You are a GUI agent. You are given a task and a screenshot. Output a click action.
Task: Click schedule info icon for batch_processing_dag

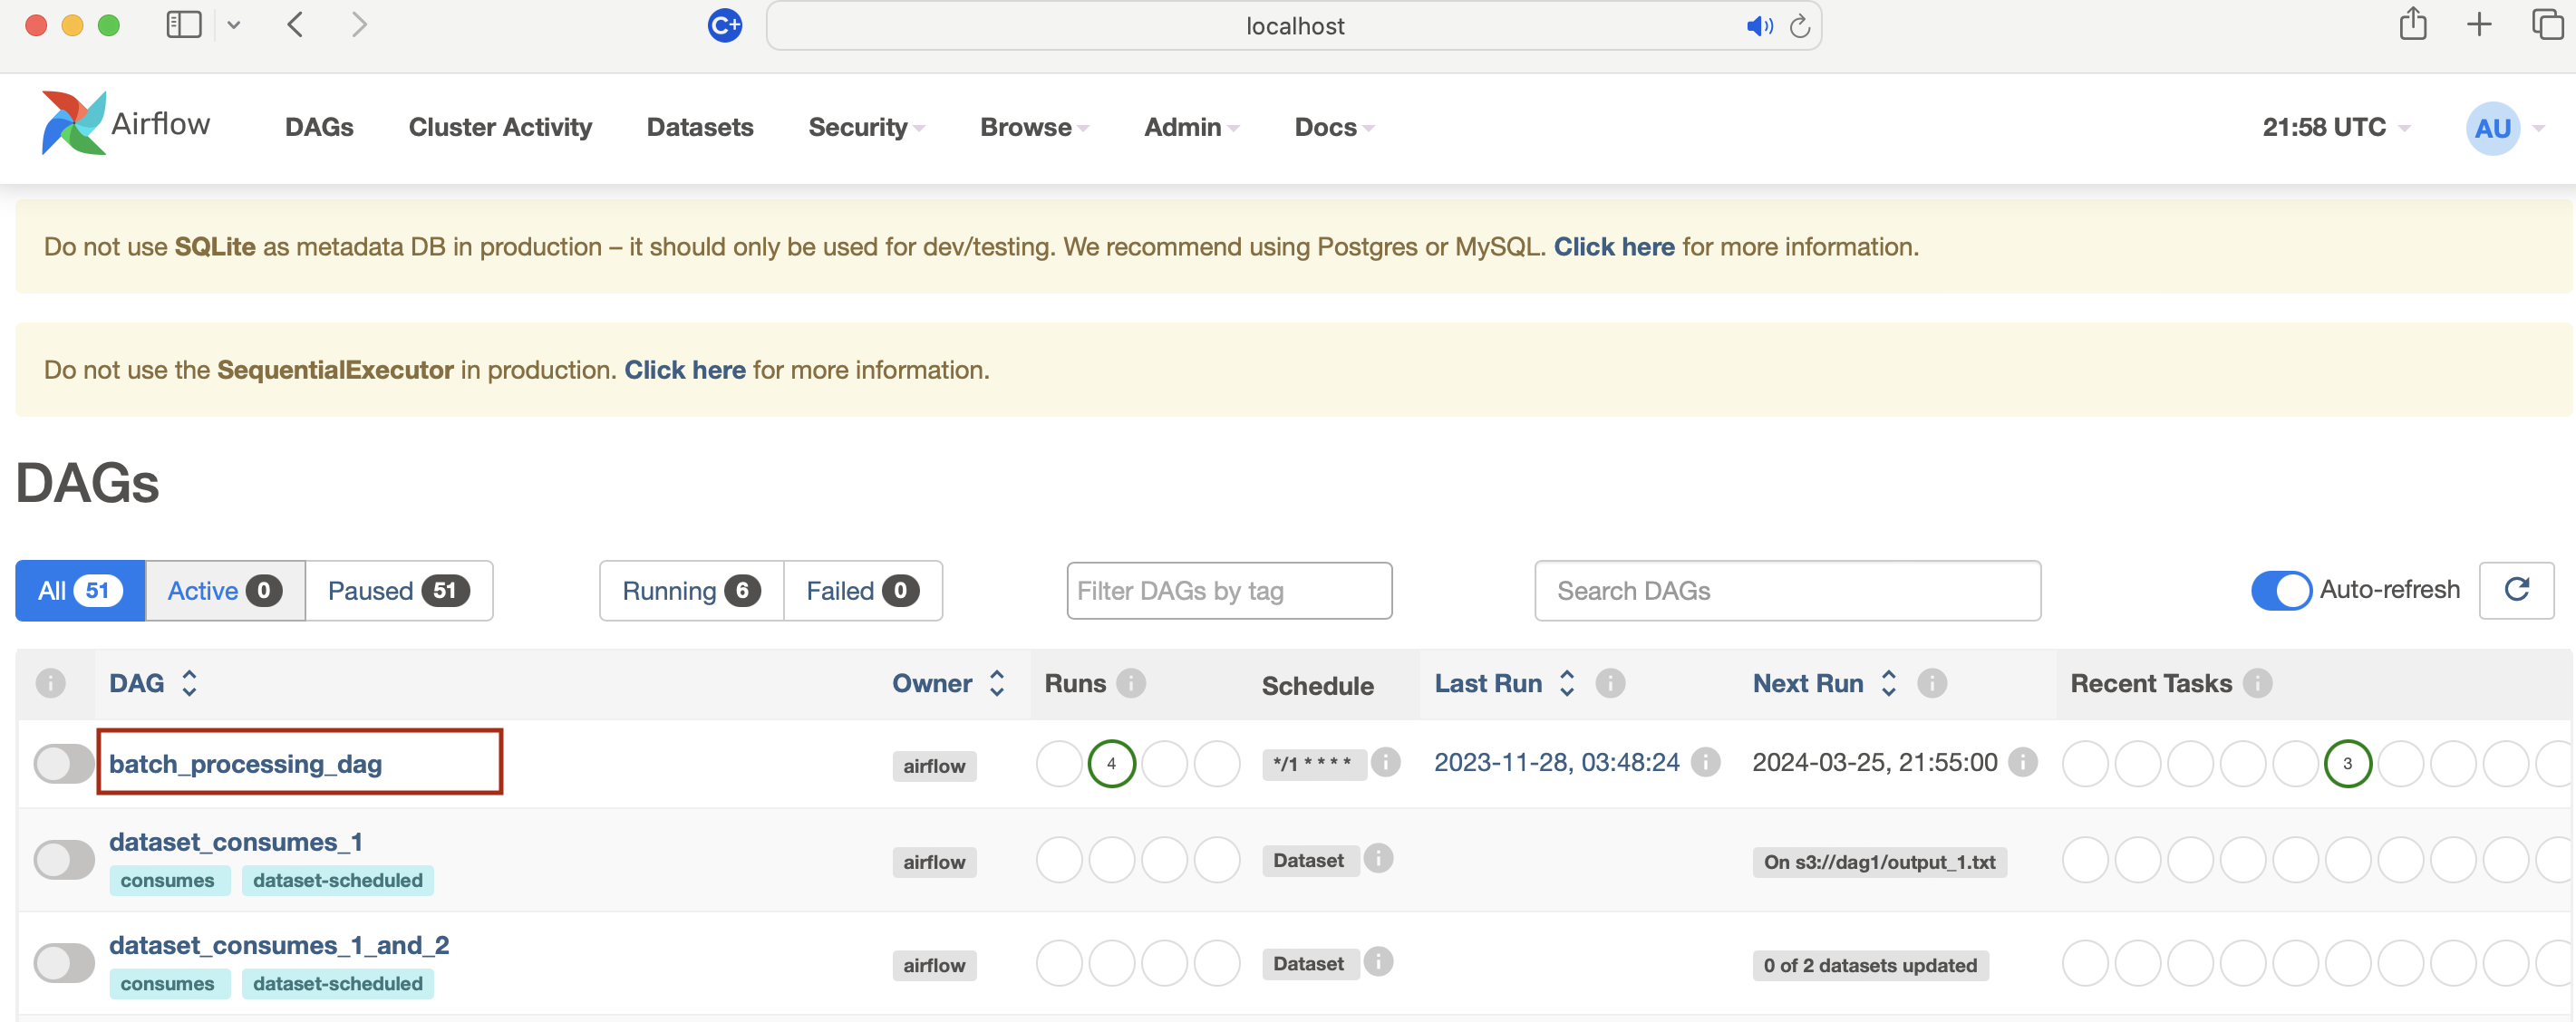1385,762
